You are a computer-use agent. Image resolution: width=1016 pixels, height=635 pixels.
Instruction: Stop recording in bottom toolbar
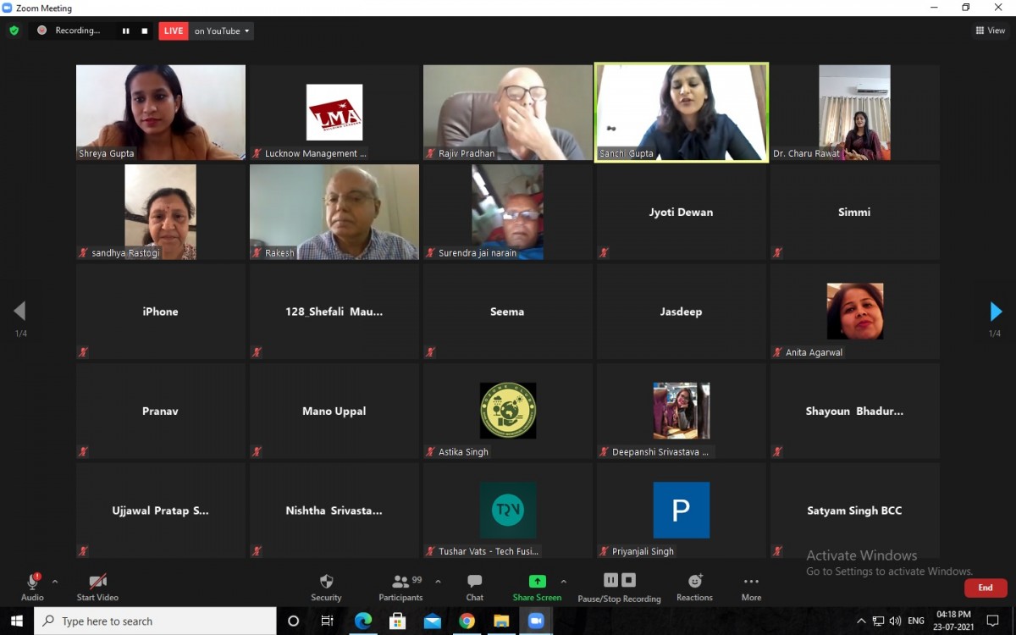click(x=628, y=580)
